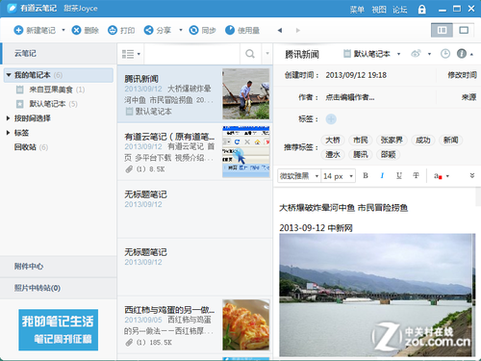Click the 使用量 usage icon
The height and width of the screenshot is (361, 481).
click(x=230, y=30)
